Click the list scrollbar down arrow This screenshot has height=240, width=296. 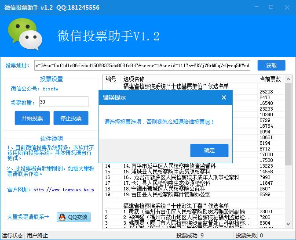click(288, 224)
